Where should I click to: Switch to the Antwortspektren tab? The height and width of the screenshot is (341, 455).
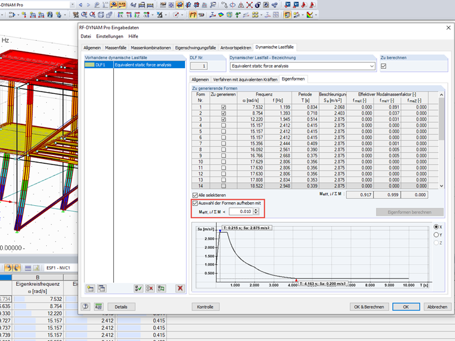[235, 47]
